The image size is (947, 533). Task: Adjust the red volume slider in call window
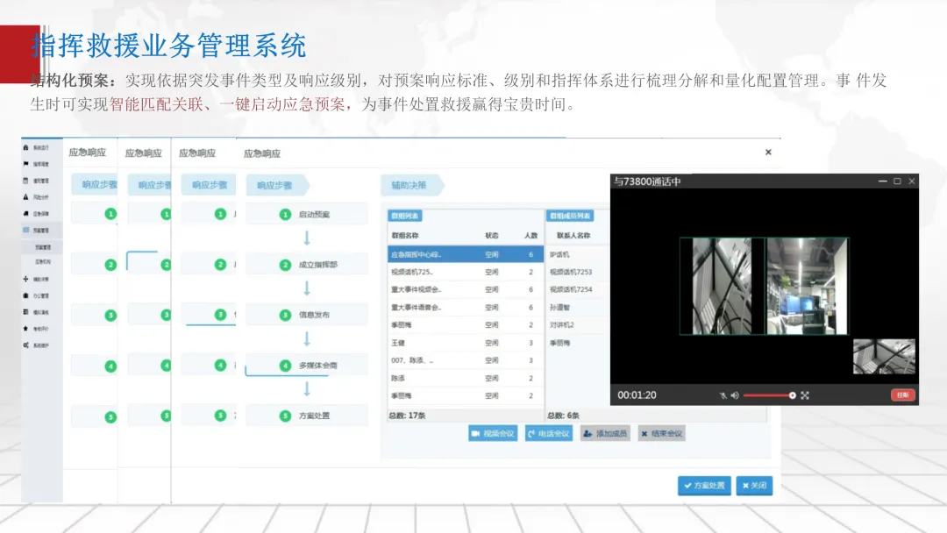[768, 395]
